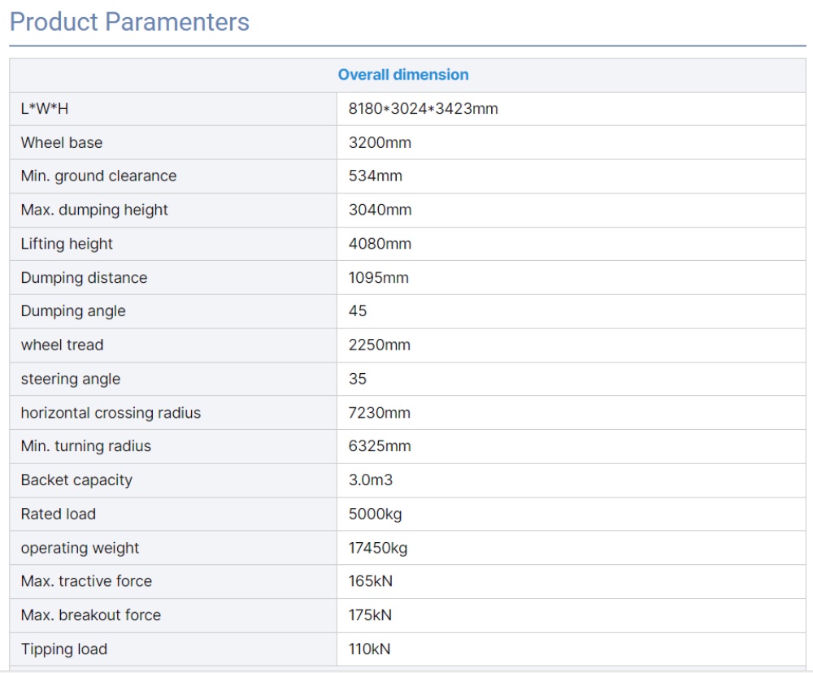Click the 4080mm lifting height value
The image size is (813, 673).
click(380, 244)
